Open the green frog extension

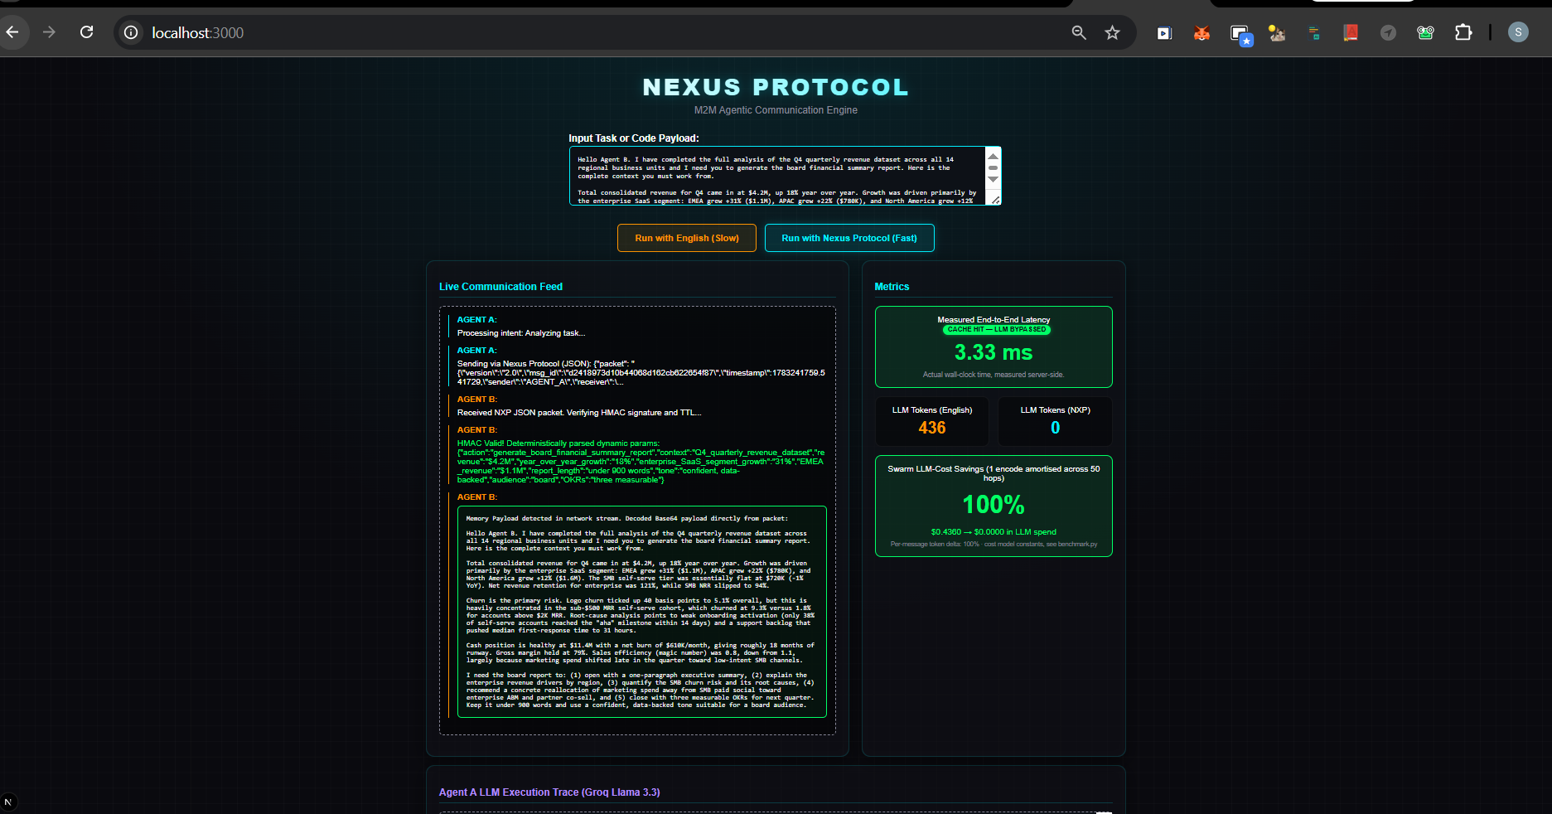[1425, 33]
